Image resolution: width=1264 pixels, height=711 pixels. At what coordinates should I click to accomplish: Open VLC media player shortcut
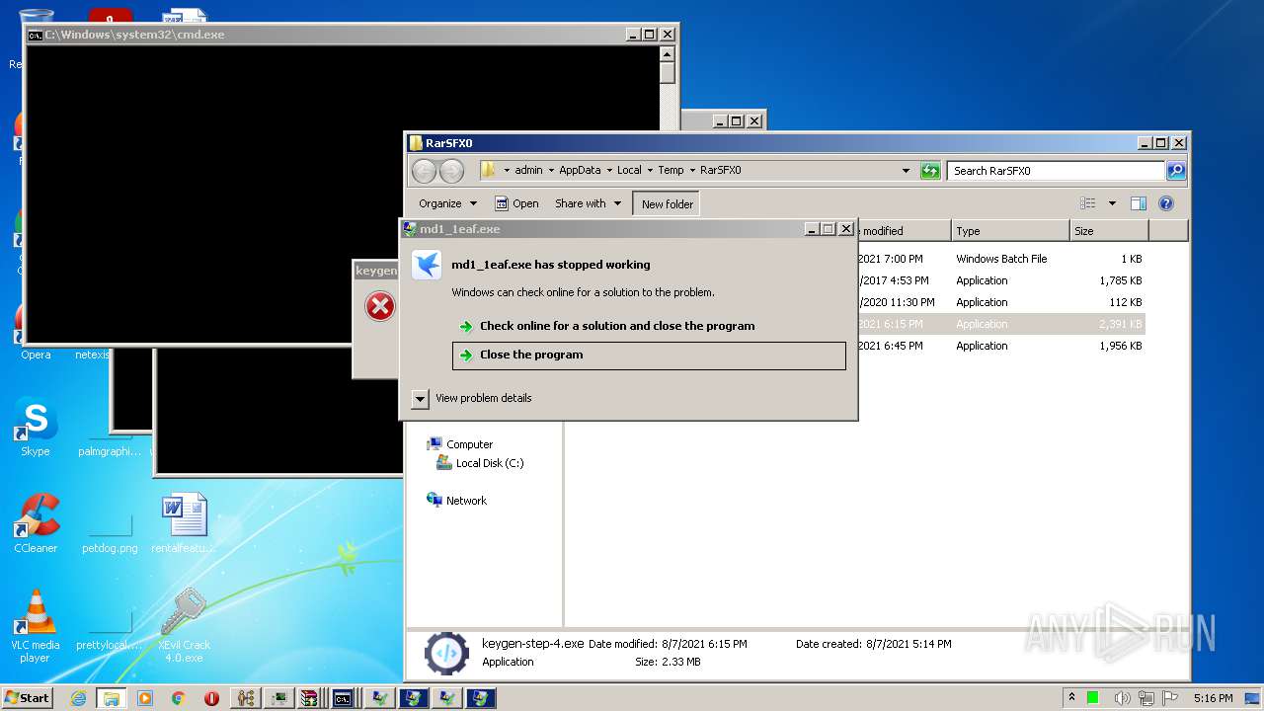tap(36, 626)
